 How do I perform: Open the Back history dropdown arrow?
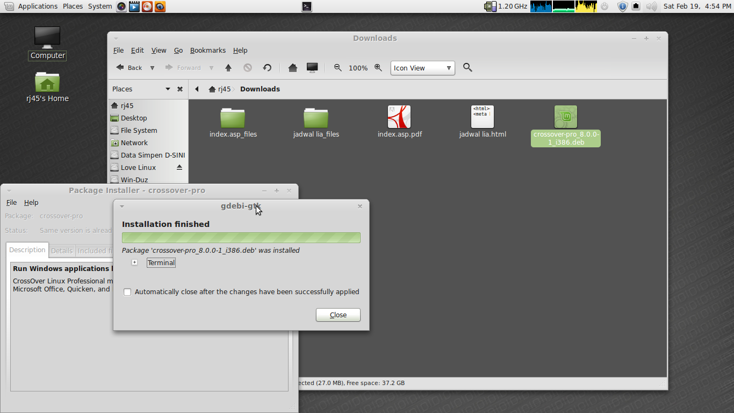(152, 68)
